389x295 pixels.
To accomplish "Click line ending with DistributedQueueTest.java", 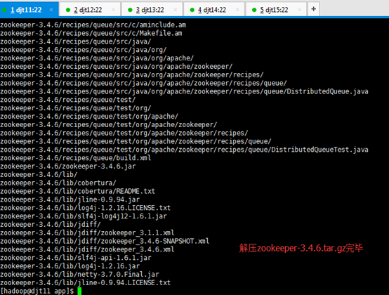I will tap(184, 150).
